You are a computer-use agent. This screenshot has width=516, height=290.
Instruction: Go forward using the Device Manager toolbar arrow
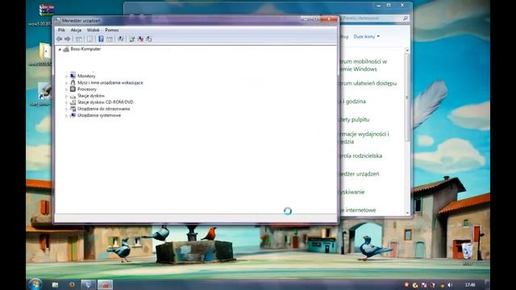pos(68,39)
